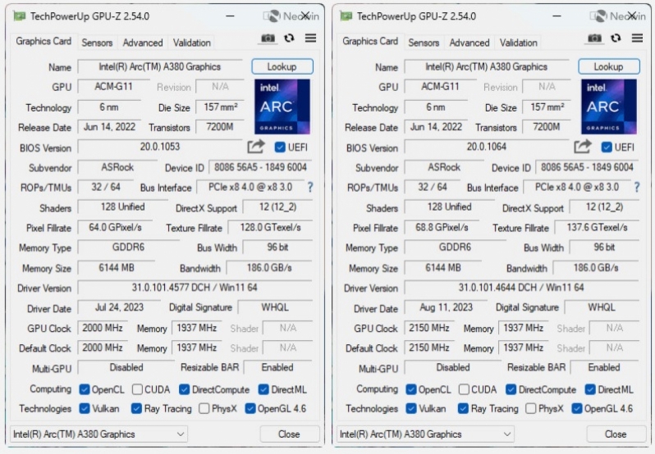Screen dimensions: 655x454
Task: Click Pixel Fillrate value 68.8 GPixel/s
Action: 442,228
